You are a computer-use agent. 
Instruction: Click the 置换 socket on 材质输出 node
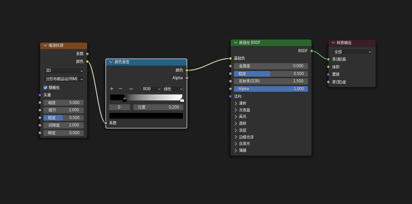pos(328,74)
